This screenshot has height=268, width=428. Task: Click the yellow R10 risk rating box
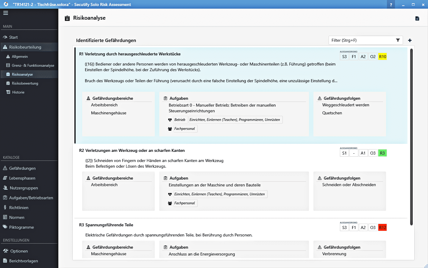tap(382, 57)
